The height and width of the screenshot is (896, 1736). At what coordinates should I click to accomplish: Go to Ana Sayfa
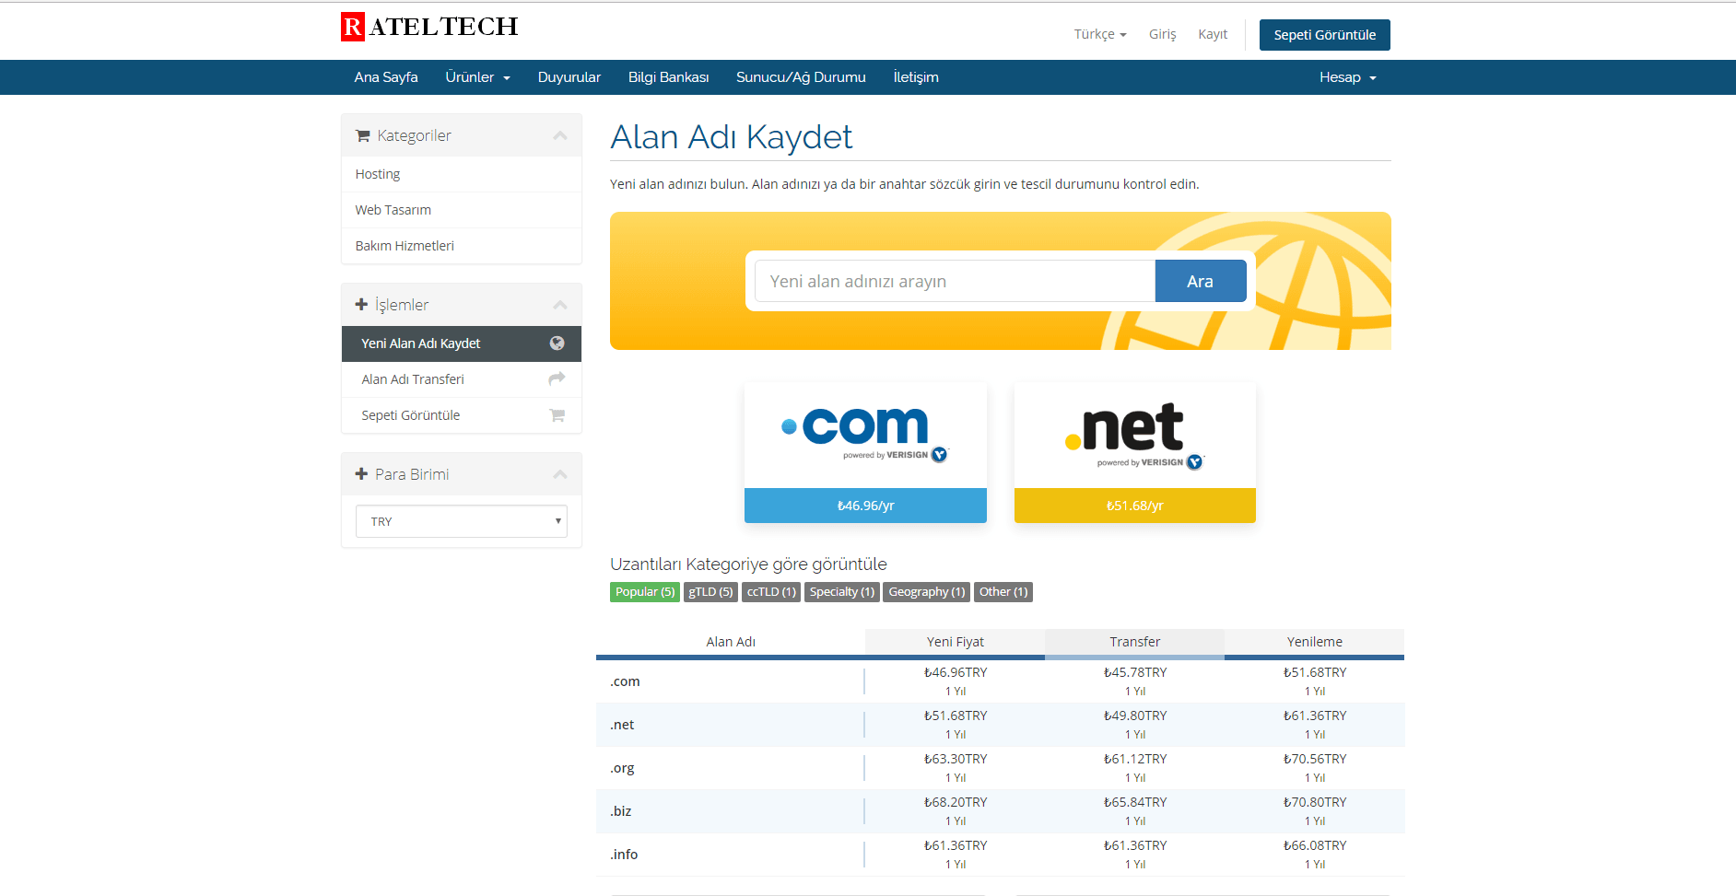[386, 77]
